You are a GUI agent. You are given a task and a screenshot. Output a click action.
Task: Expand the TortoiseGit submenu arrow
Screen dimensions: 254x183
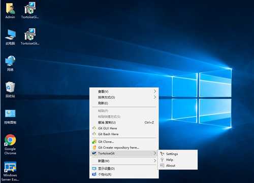click(155, 153)
